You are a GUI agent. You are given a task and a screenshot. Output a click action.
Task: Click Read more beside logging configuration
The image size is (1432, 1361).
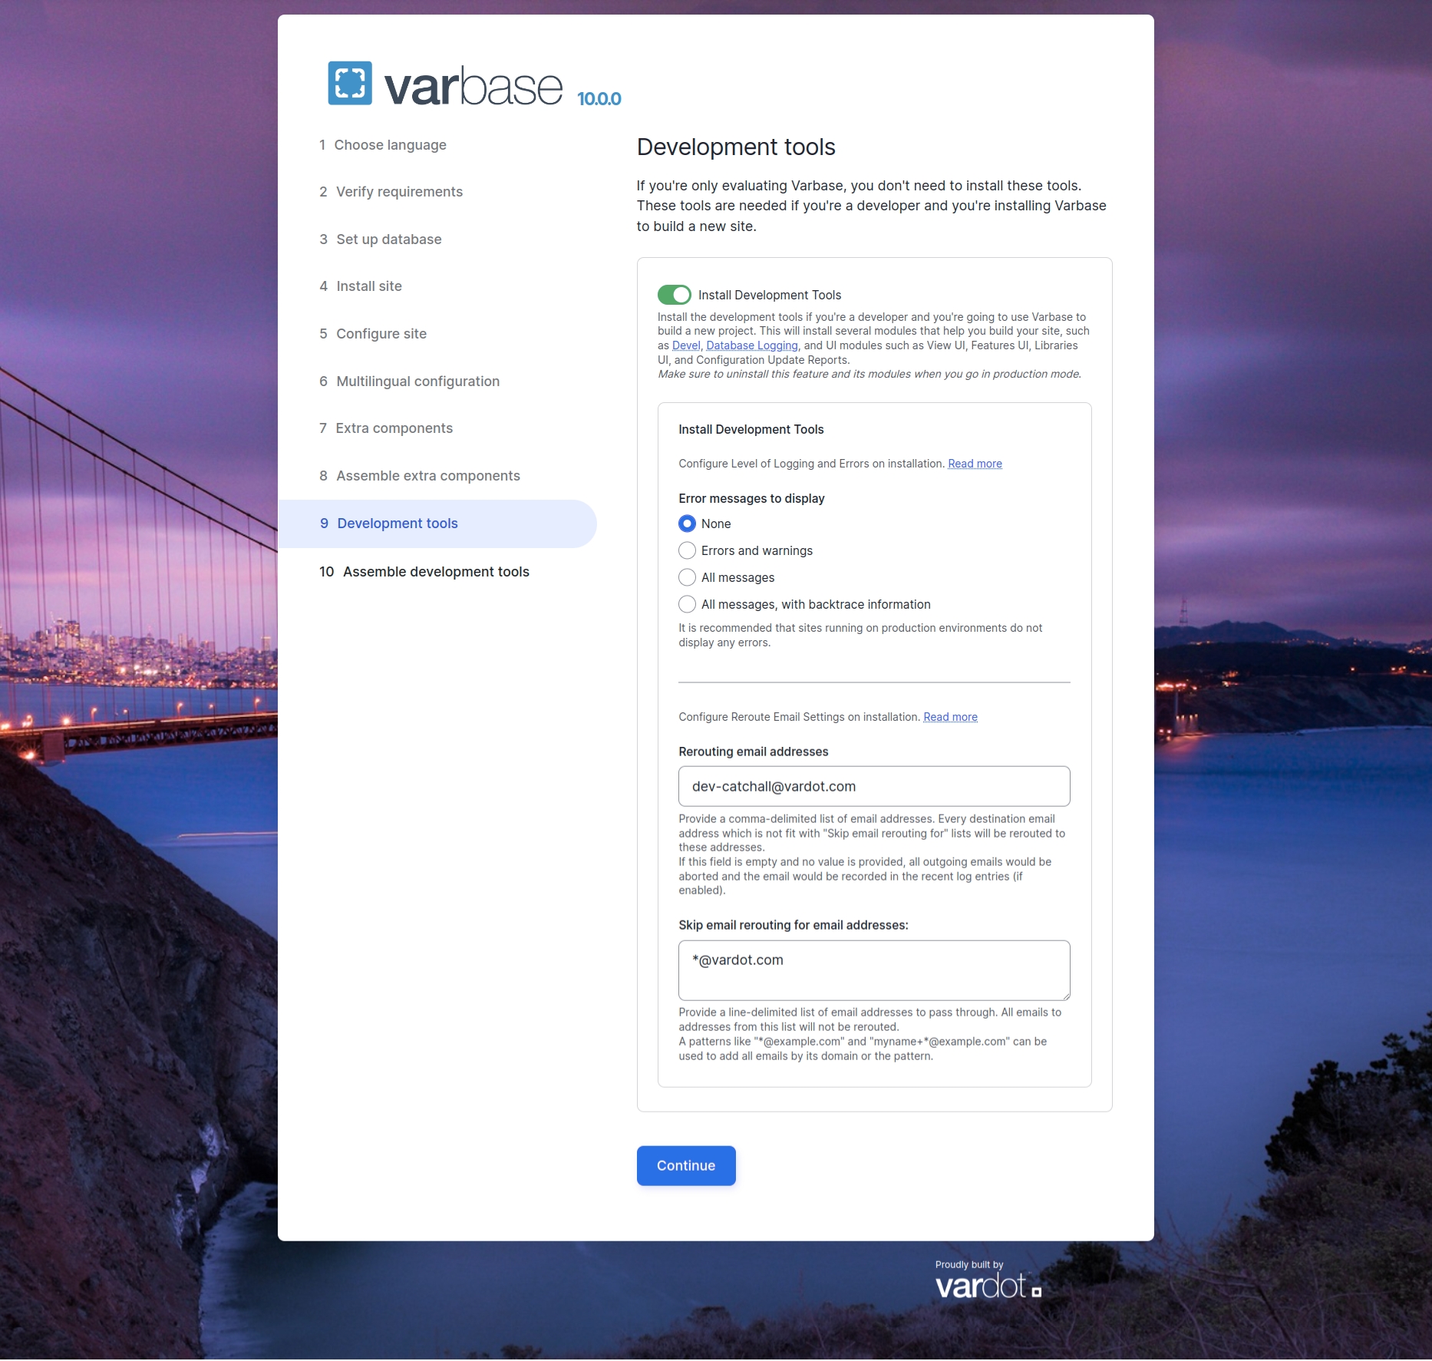pyautogui.click(x=975, y=464)
